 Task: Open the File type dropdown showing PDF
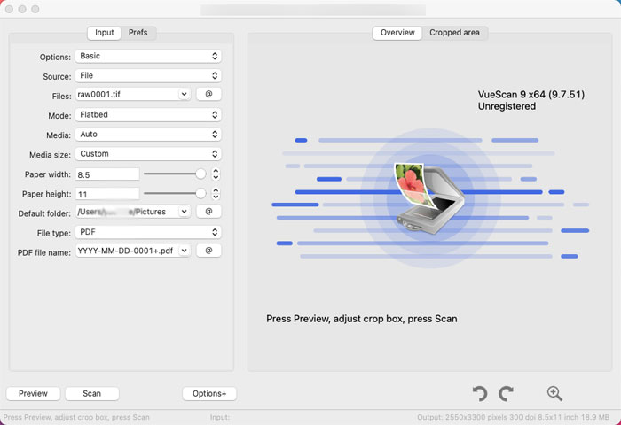click(x=148, y=232)
